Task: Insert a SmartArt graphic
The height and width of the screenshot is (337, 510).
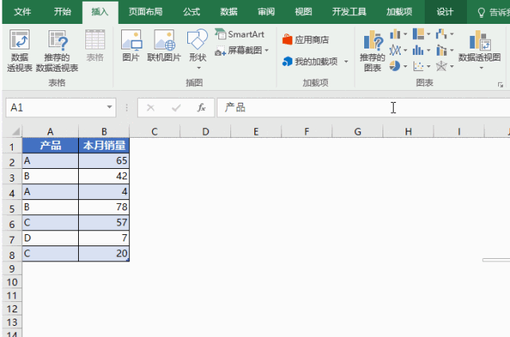Action: click(239, 34)
